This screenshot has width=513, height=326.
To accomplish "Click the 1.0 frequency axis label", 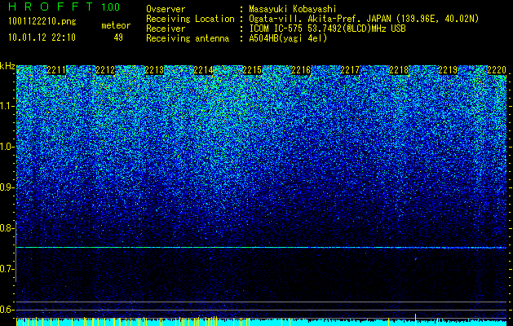I will click(7, 147).
